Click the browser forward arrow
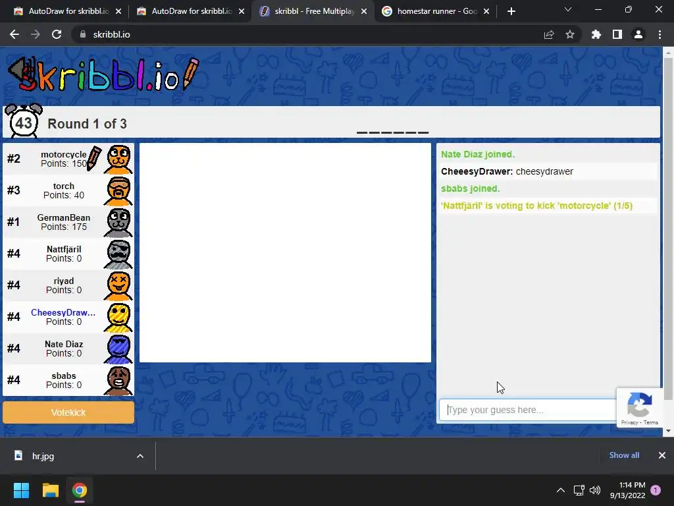Viewport: 674px width, 506px height. [x=36, y=34]
